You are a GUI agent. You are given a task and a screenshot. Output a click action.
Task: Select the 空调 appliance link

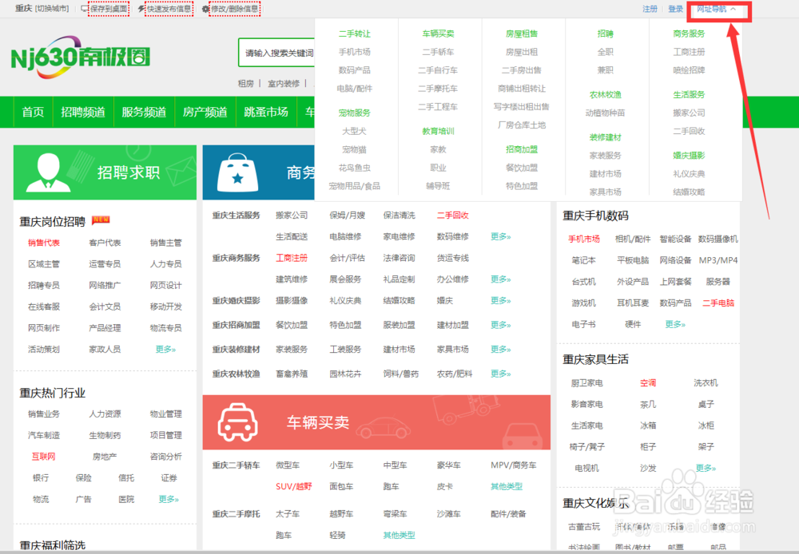click(647, 383)
